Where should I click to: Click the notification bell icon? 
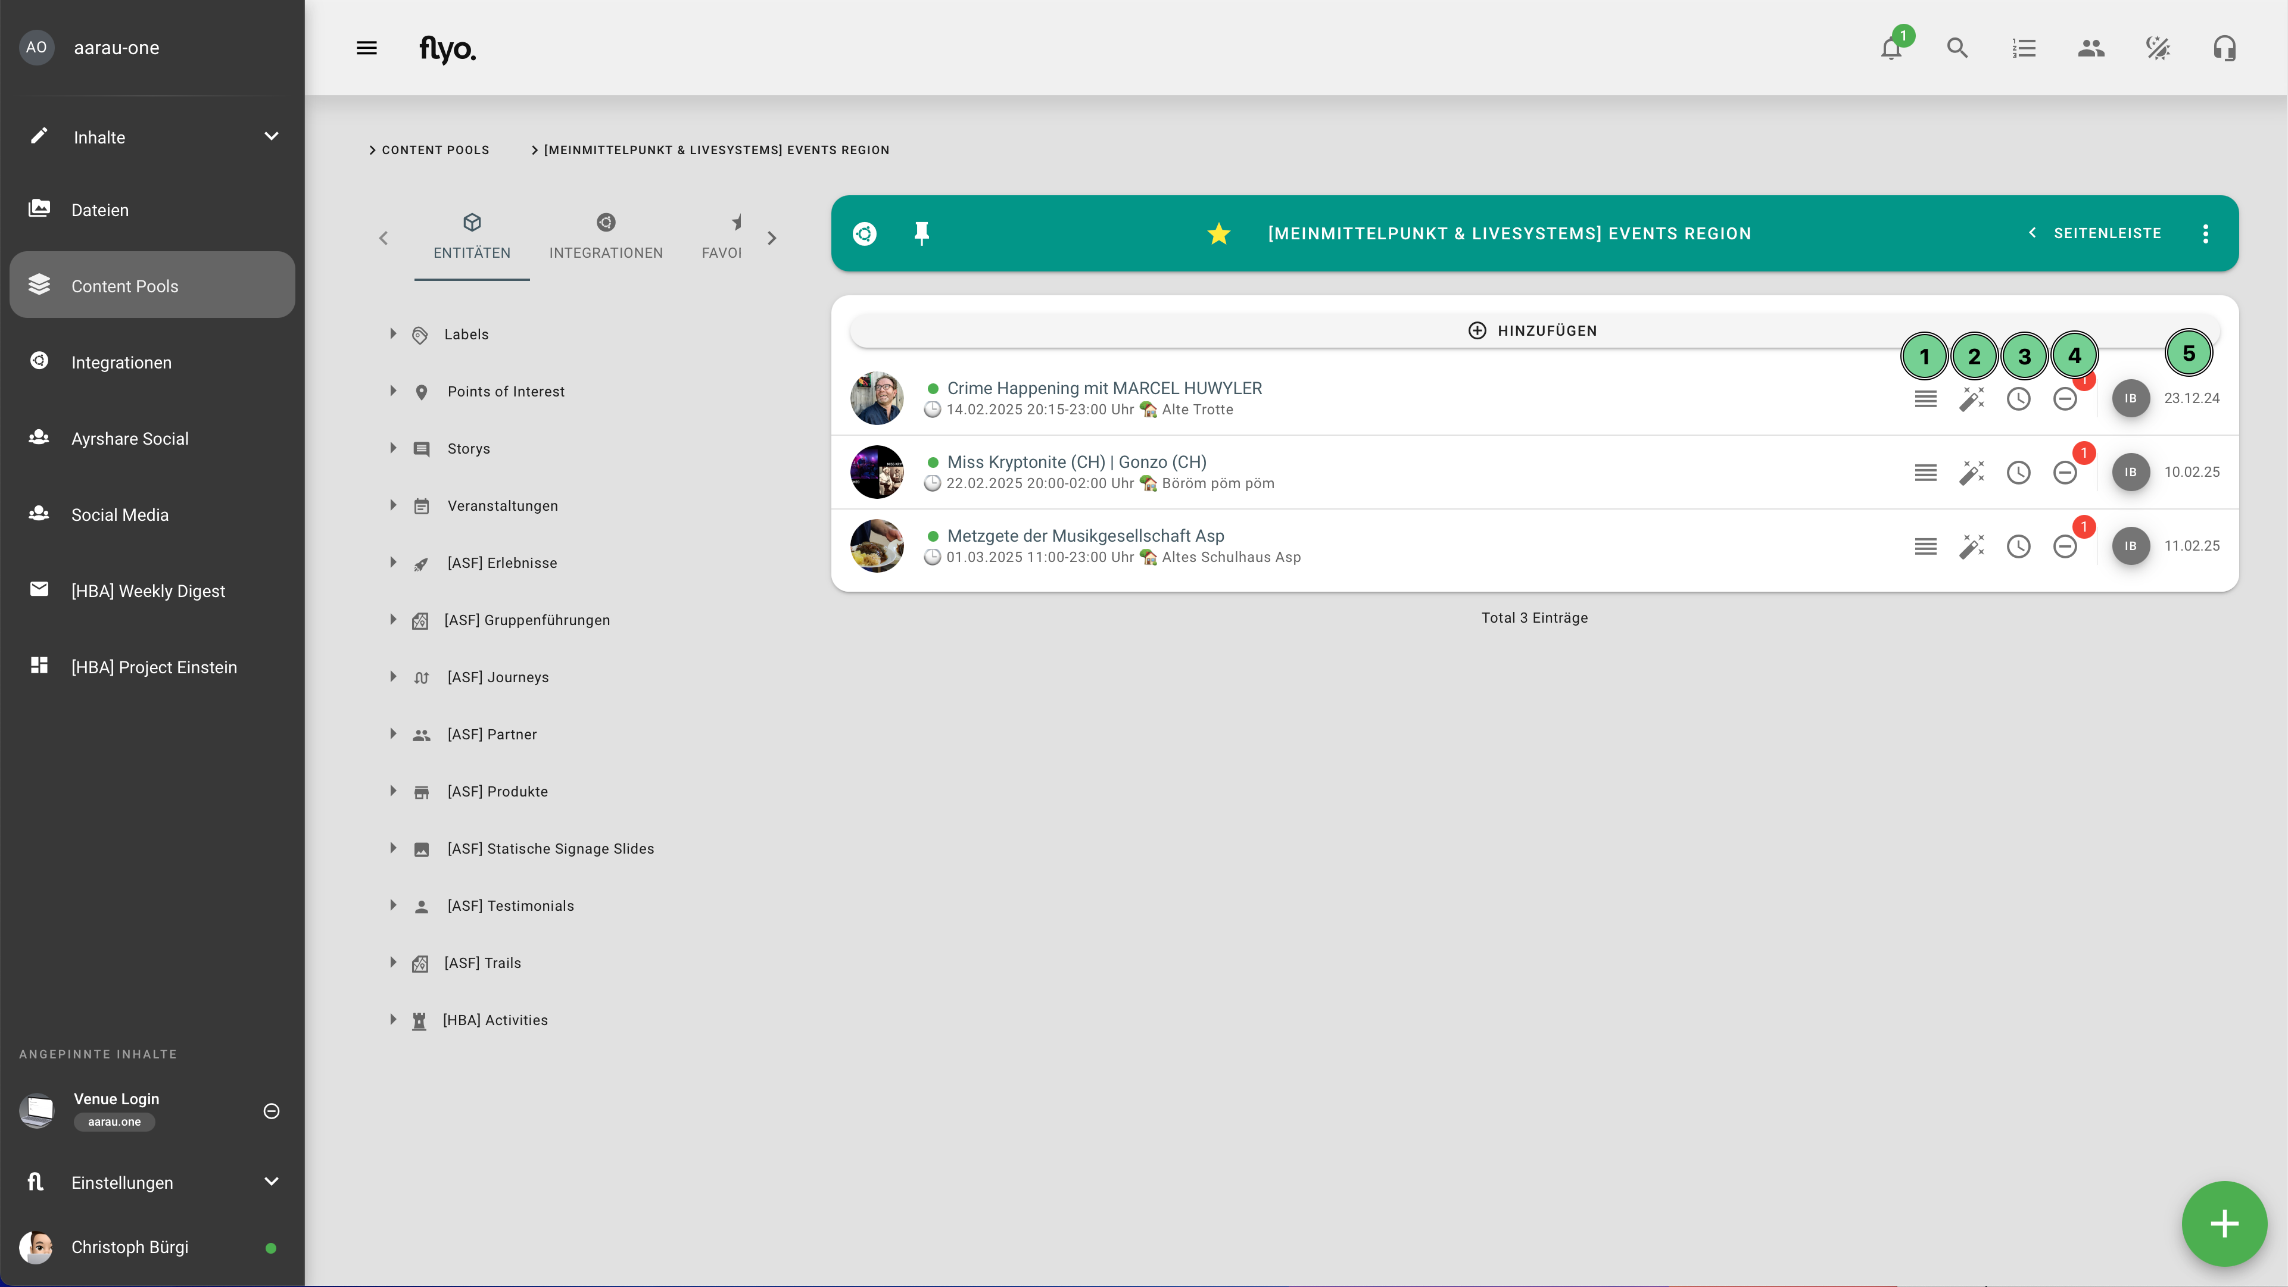point(1891,48)
